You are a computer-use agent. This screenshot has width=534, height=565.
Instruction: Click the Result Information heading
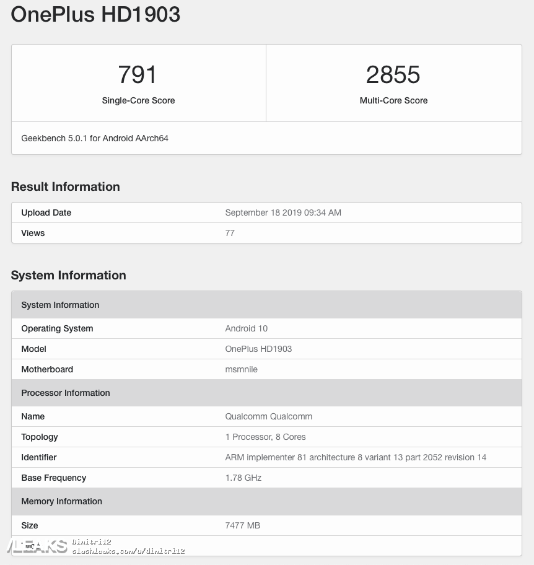(66, 186)
